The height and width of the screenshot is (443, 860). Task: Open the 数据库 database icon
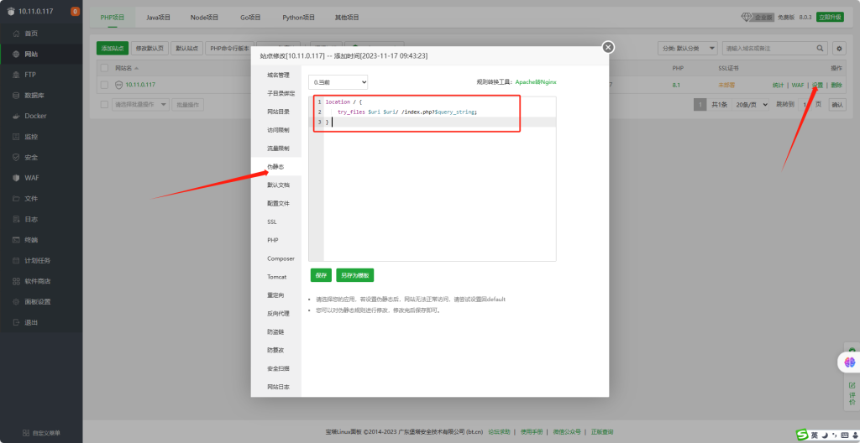click(16, 96)
